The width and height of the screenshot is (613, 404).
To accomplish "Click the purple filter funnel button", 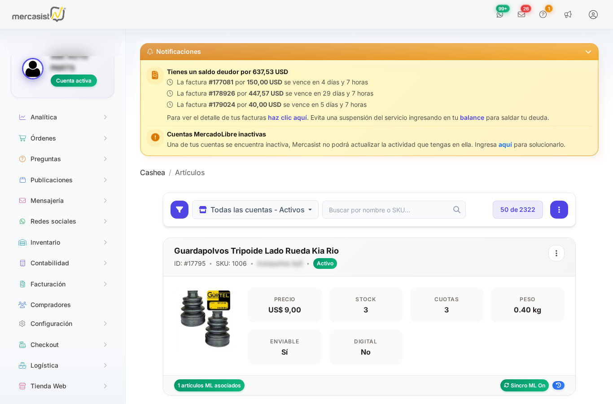I will click(x=180, y=210).
